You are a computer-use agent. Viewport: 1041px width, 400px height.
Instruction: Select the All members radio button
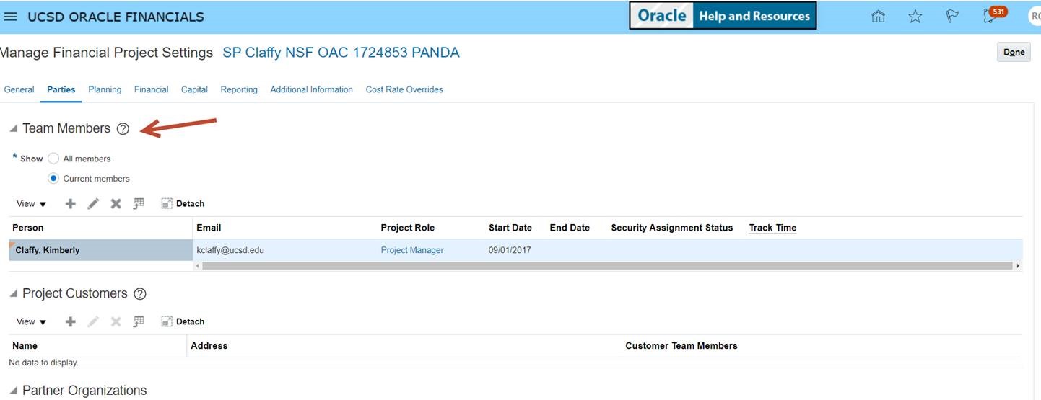pyautogui.click(x=53, y=159)
